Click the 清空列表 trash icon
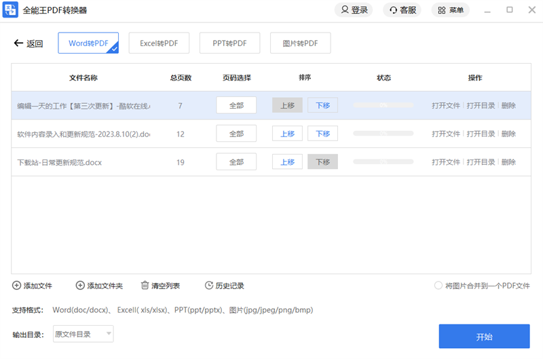This screenshot has height=359, width=543. [x=145, y=286]
